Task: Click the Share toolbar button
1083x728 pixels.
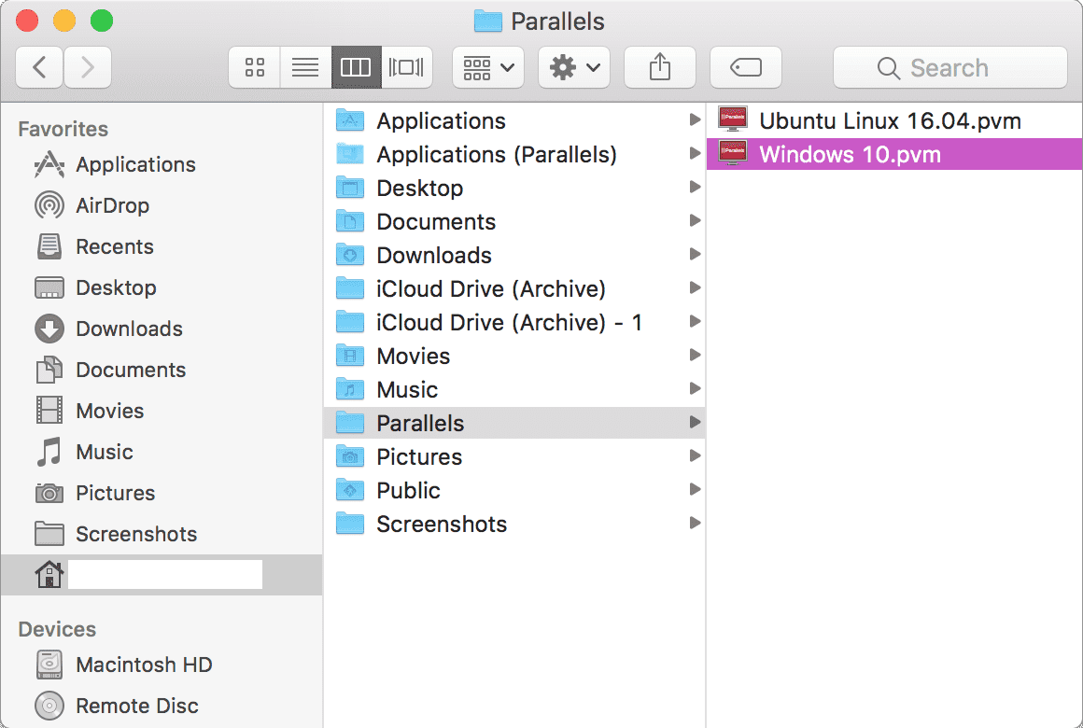Action: 659,67
